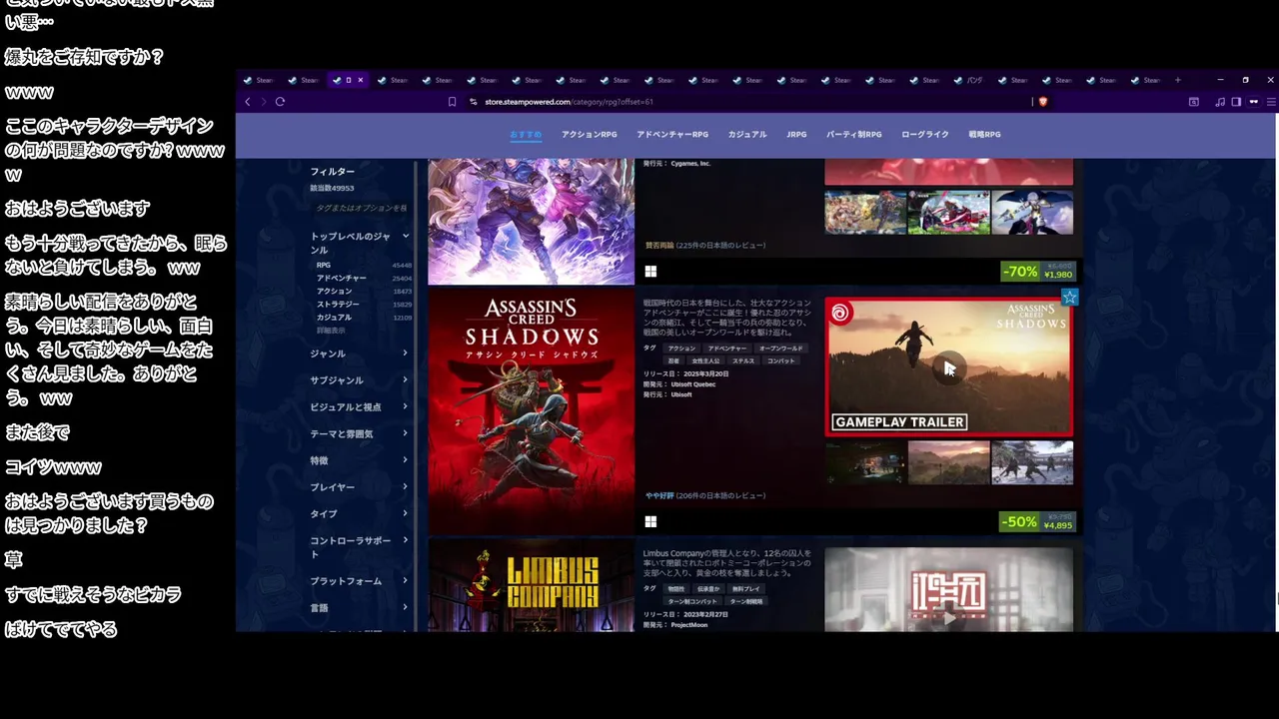
Task: Open the Limbus Company cover art
Action: (x=531, y=586)
